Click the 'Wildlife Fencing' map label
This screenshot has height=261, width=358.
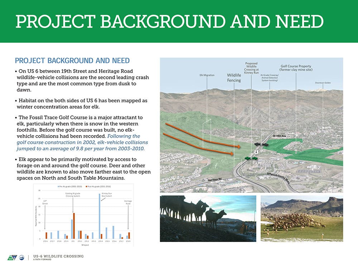pos(234,78)
